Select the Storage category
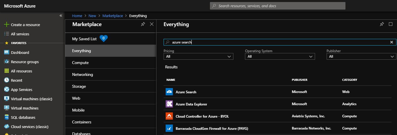This screenshot has height=135, width=397. coord(110,86)
